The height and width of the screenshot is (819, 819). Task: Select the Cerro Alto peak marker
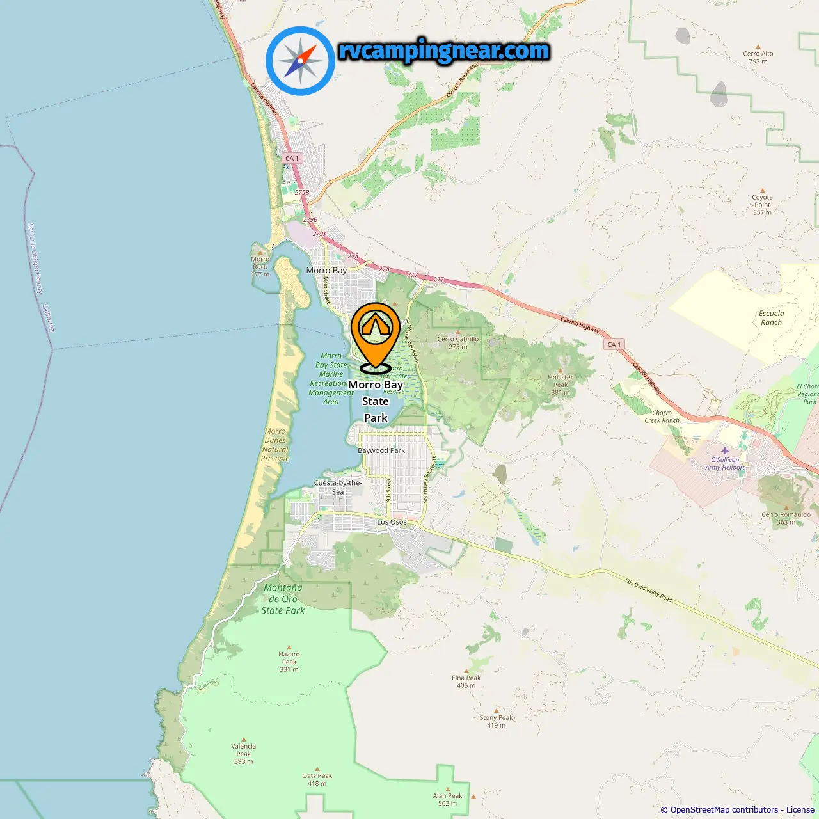758,47
